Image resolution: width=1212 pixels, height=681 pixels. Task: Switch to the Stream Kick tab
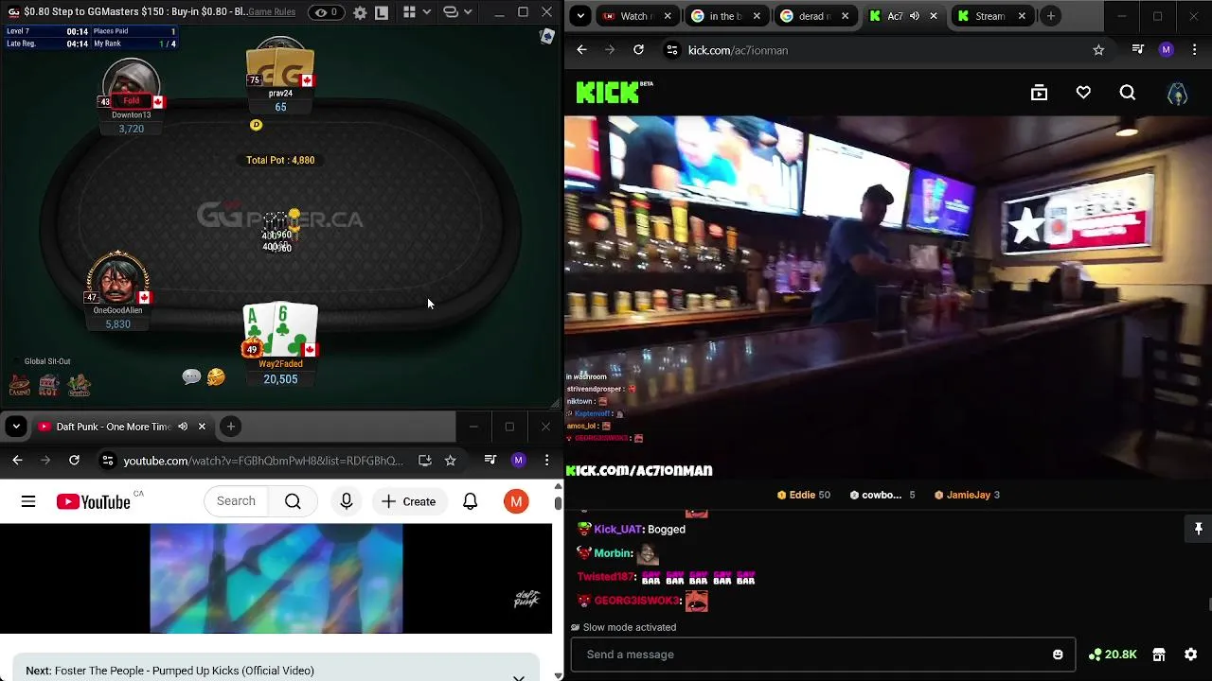point(990,16)
